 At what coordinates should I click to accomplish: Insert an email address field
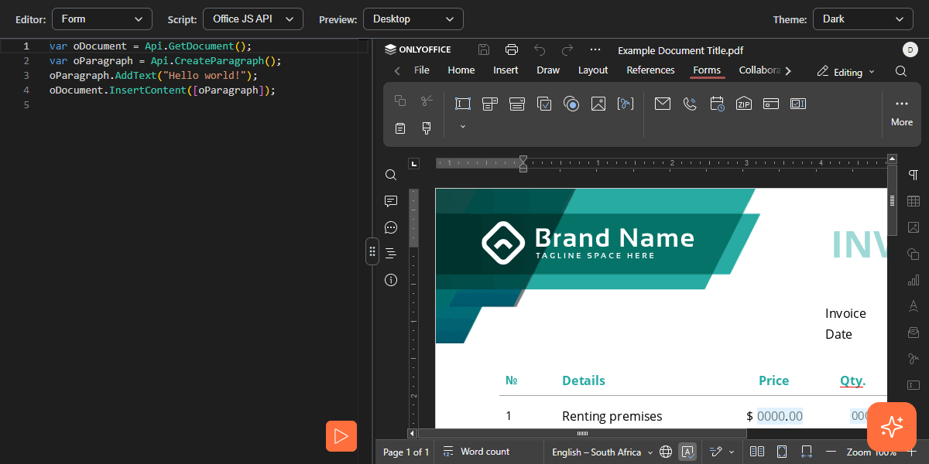tap(662, 104)
